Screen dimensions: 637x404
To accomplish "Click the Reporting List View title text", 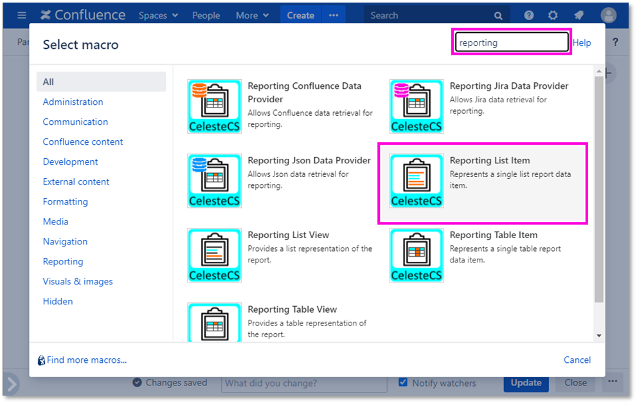I will [289, 235].
